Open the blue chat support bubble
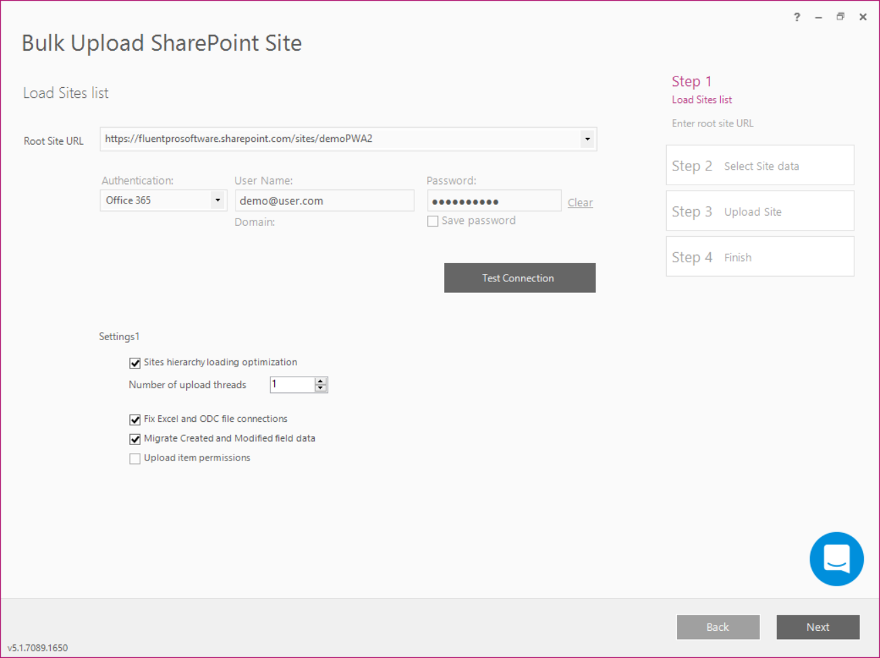 tap(837, 559)
